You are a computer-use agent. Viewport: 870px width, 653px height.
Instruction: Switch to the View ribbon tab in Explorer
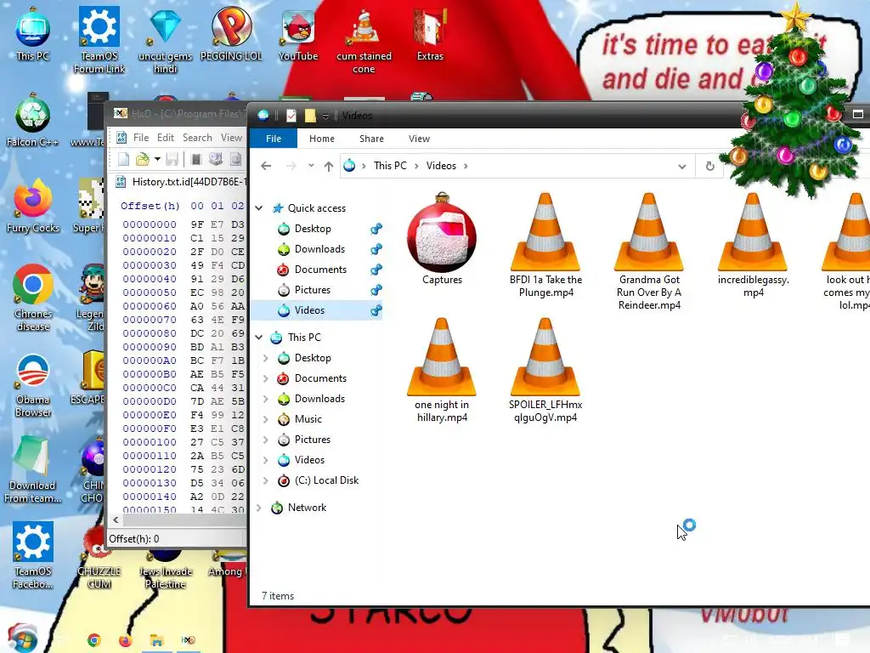(x=419, y=139)
